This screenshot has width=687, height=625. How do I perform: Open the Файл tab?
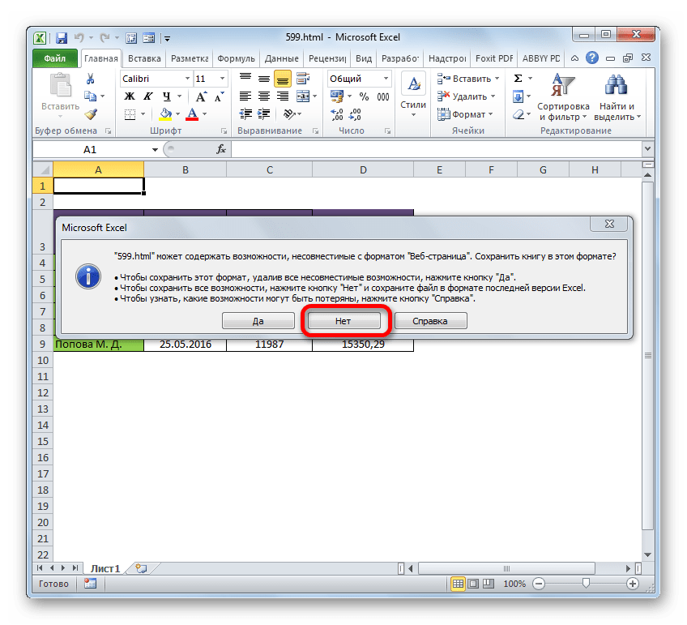[55, 58]
